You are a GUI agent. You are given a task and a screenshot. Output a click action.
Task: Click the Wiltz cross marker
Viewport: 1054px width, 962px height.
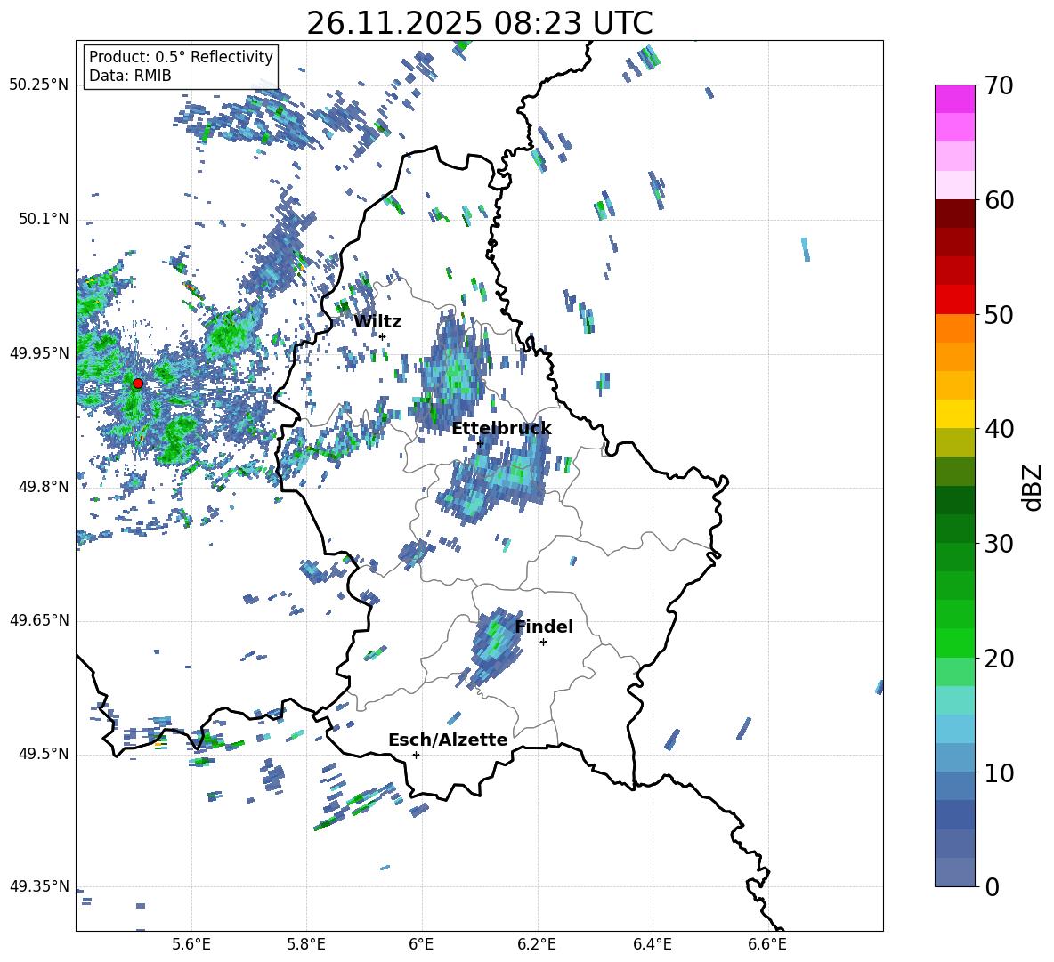point(383,336)
